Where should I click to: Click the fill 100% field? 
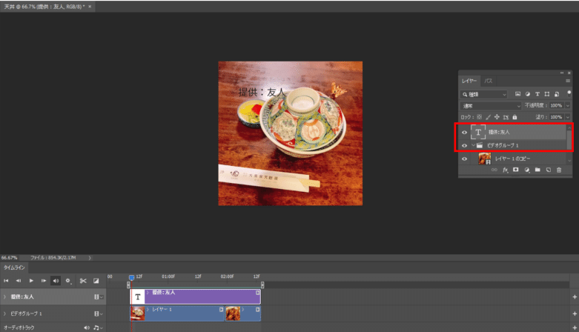coord(557,117)
